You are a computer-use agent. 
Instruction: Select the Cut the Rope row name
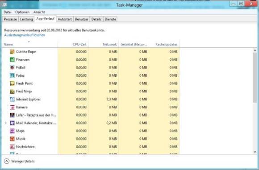26,52
